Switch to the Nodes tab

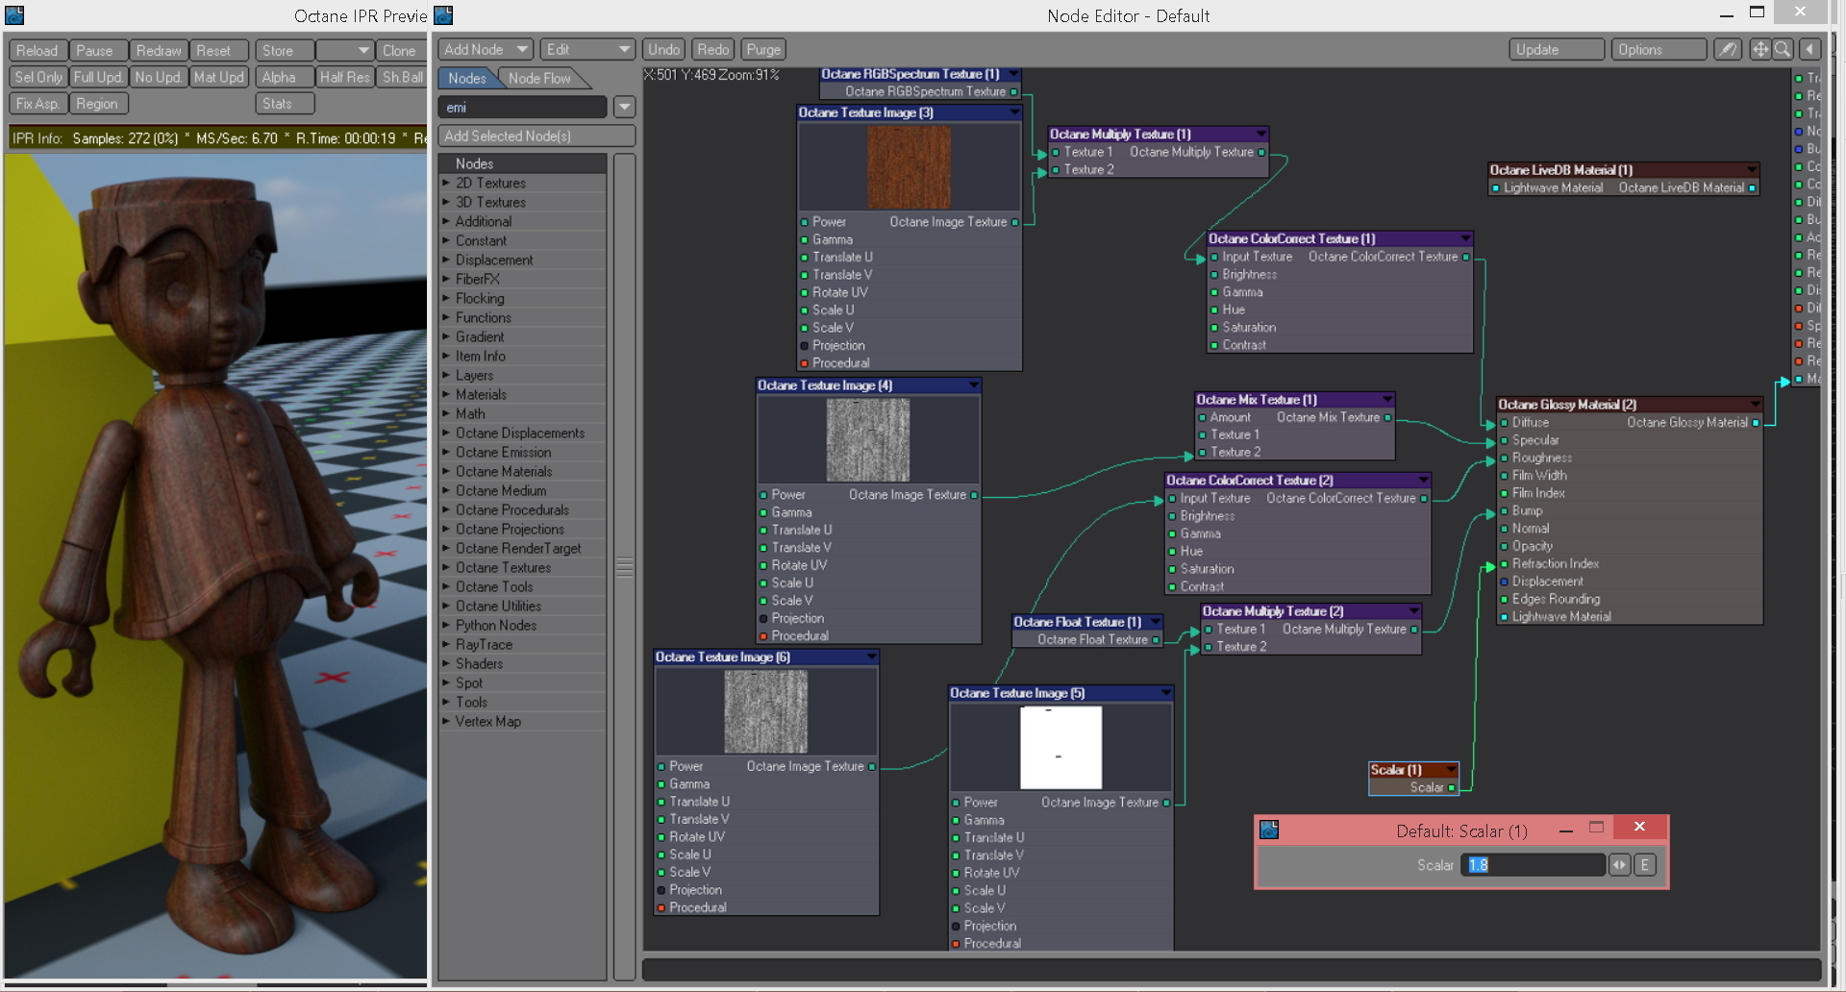(x=467, y=78)
